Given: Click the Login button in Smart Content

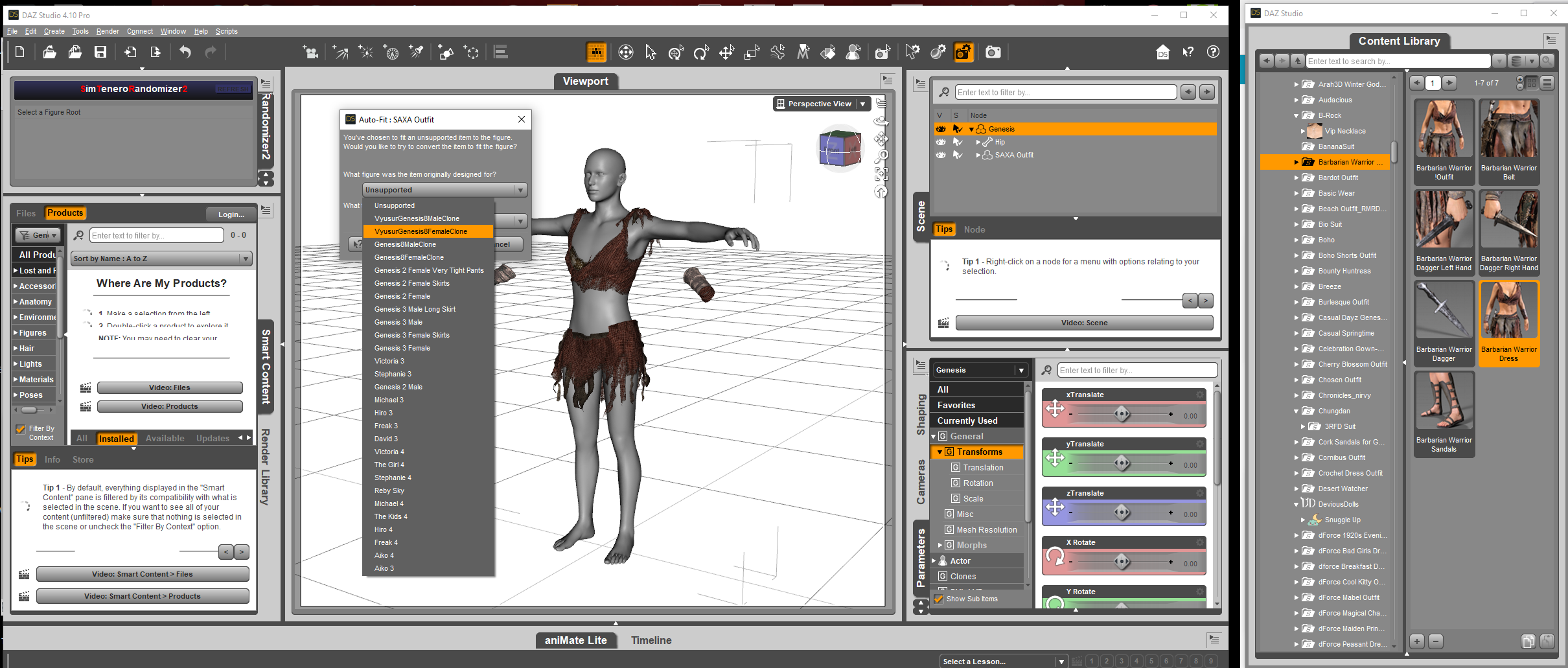Looking at the screenshot, I should tap(231, 214).
